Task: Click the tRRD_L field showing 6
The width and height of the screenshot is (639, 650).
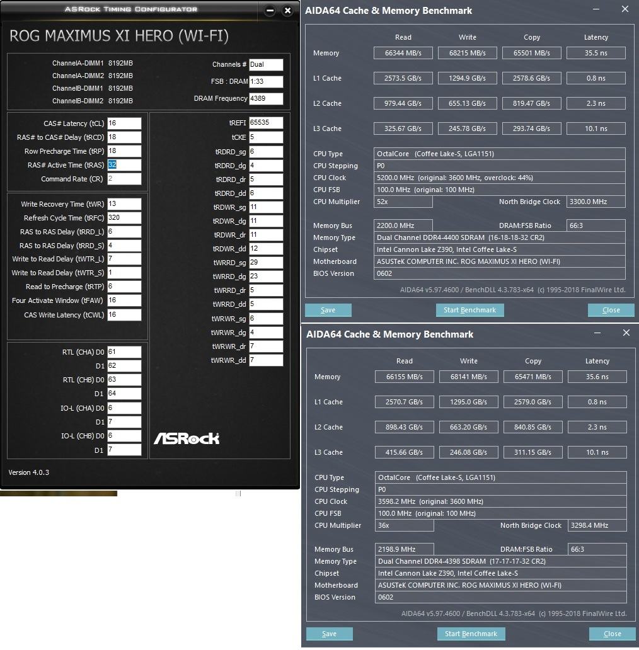Action: 124,232
